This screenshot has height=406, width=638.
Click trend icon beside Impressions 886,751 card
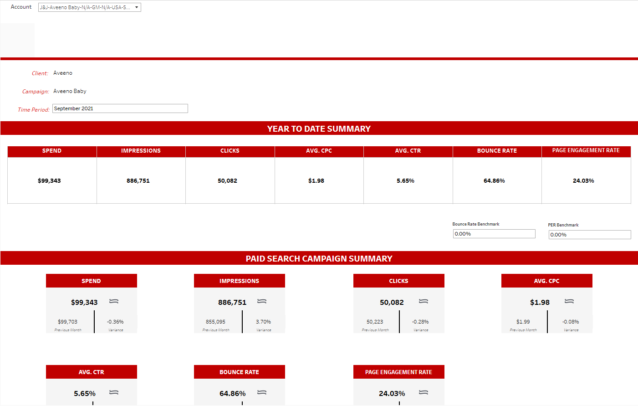[x=262, y=302]
